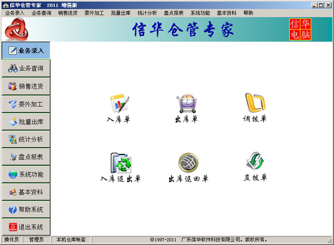Open the 批量出库 menu

(120, 13)
